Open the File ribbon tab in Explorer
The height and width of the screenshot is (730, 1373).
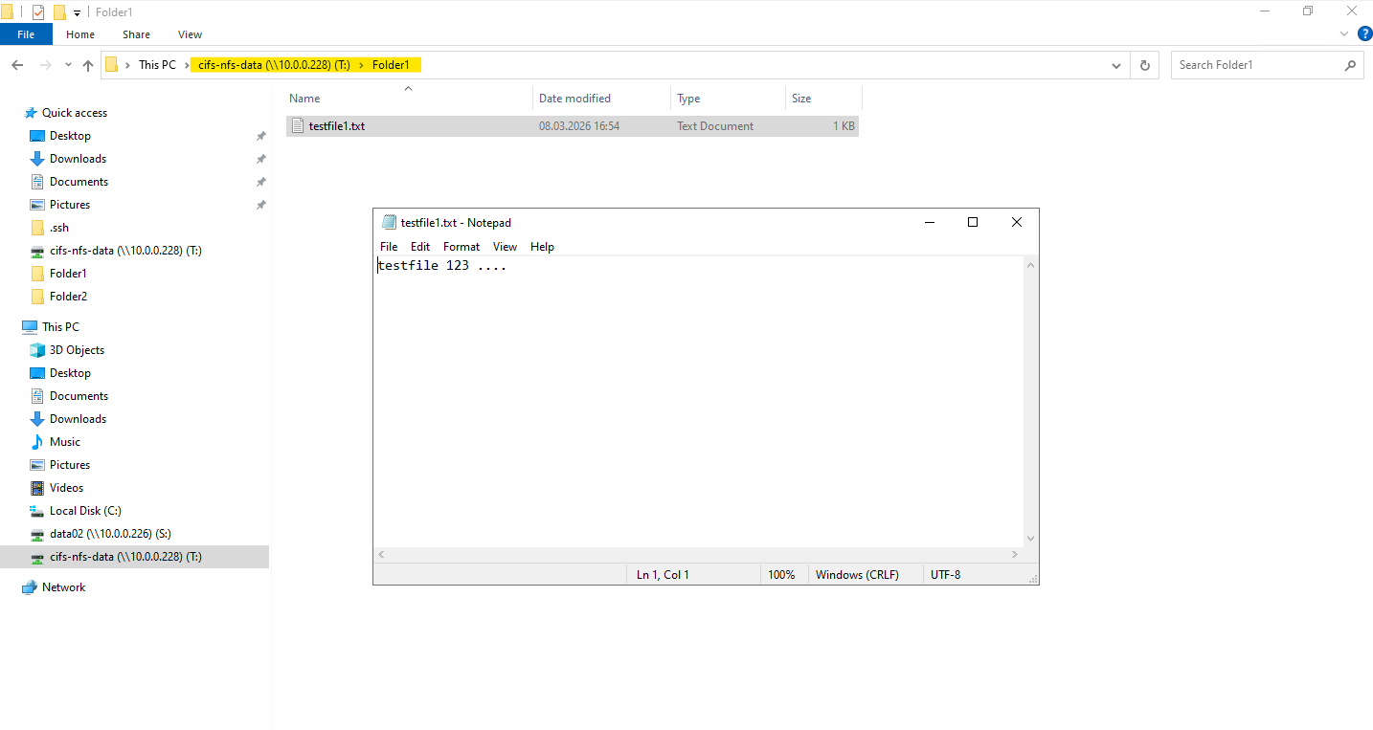click(x=26, y=34)
